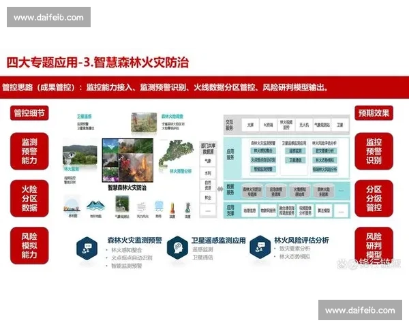Click the 应用服务 row label
This screenshot has height=327, width=409.
(x=230, y=155)
